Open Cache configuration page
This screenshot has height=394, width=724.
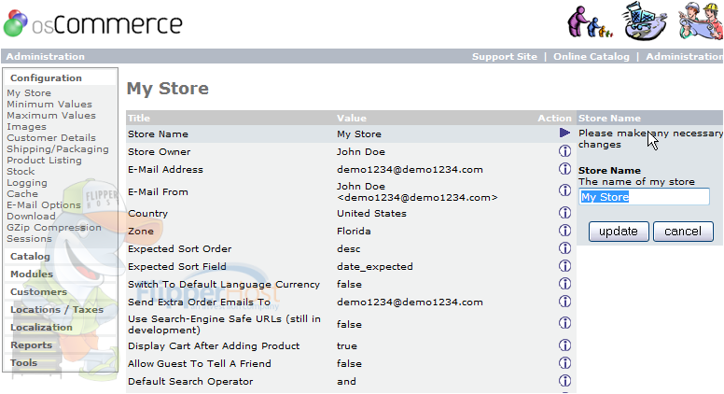click(x=22, y=193)
